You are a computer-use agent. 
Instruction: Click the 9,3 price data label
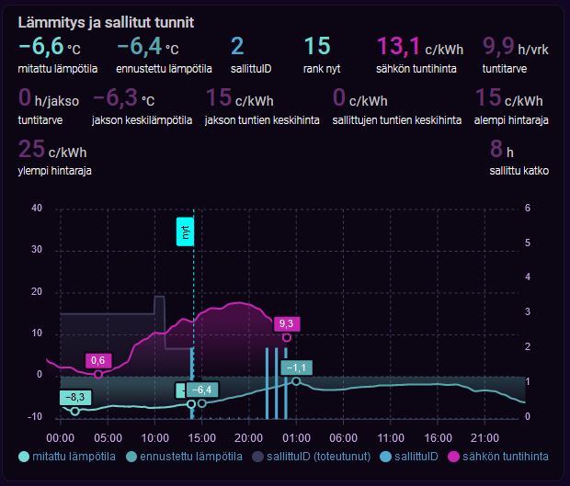[286, 323]
